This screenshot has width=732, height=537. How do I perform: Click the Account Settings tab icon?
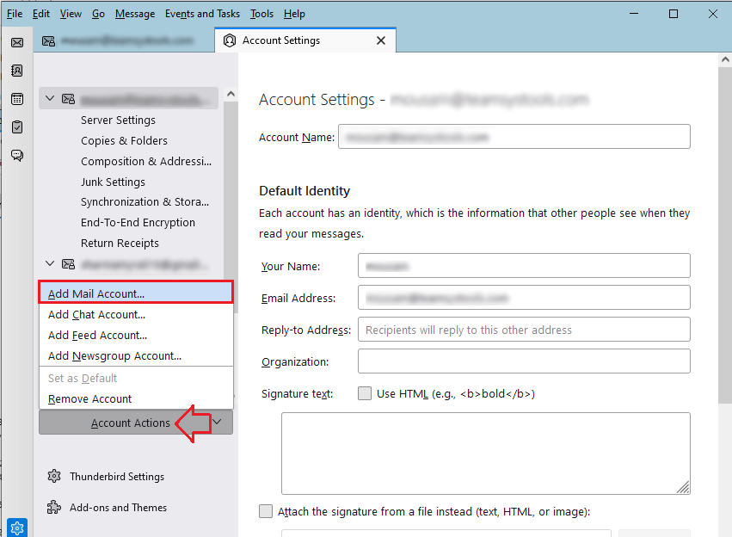(230, 40)
